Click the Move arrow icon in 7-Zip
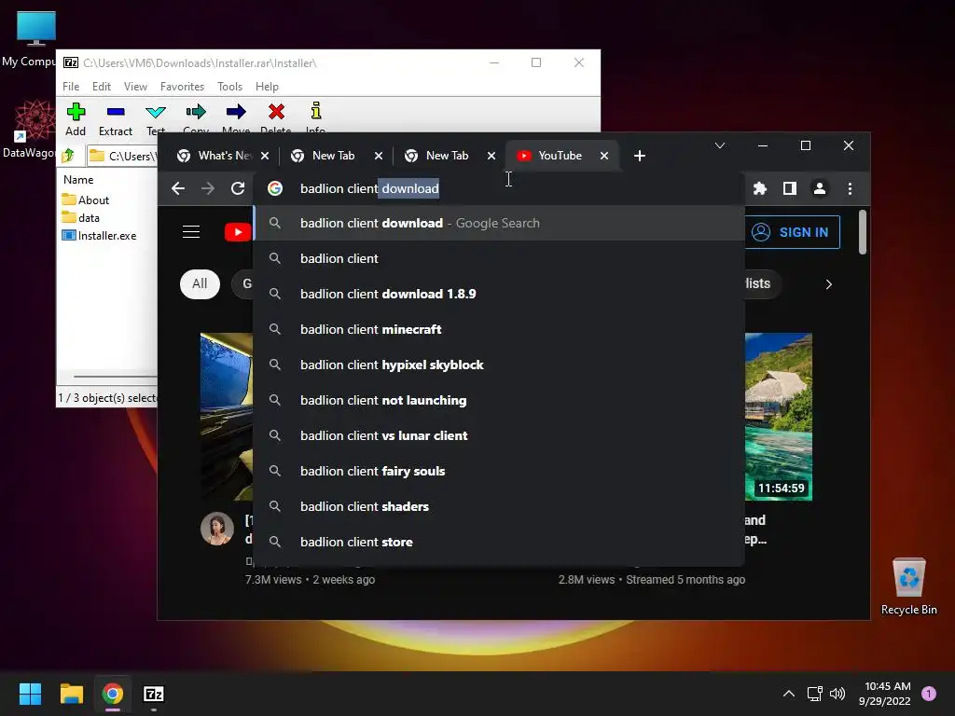The image size is (955, 716). (x=236, y=112)
